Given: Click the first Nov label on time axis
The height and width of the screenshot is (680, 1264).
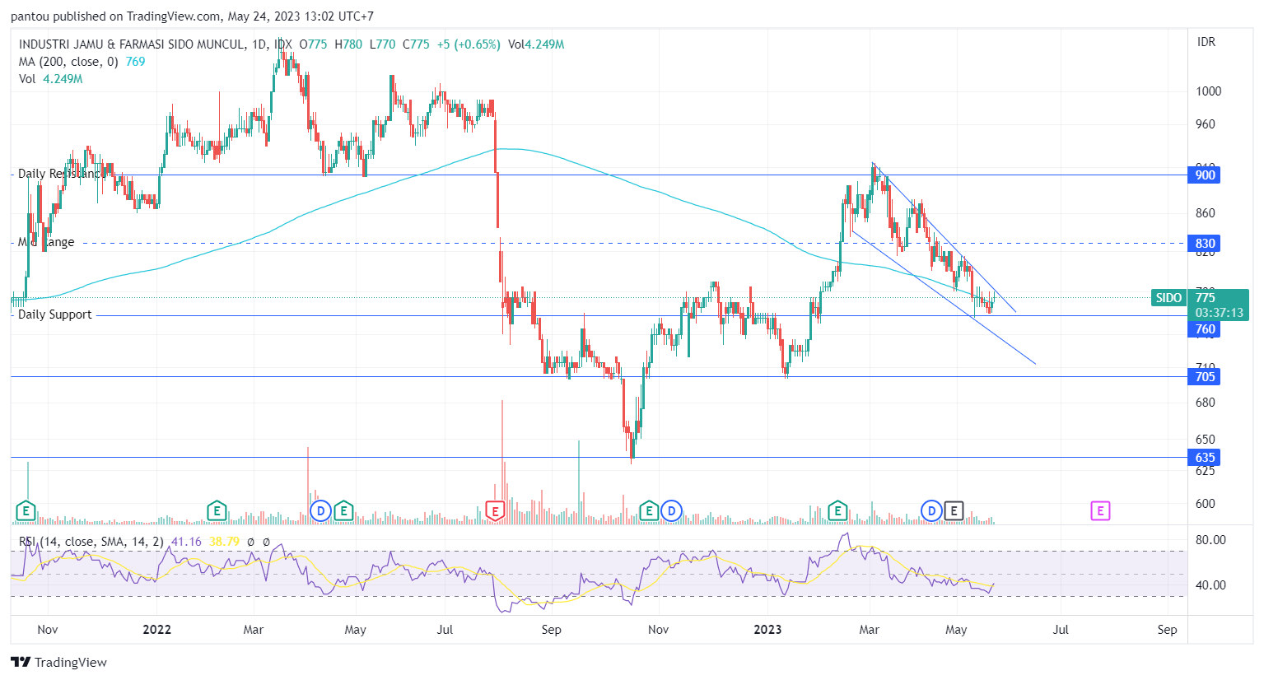Looking at the screenshot, I should [x=48, y=630].
